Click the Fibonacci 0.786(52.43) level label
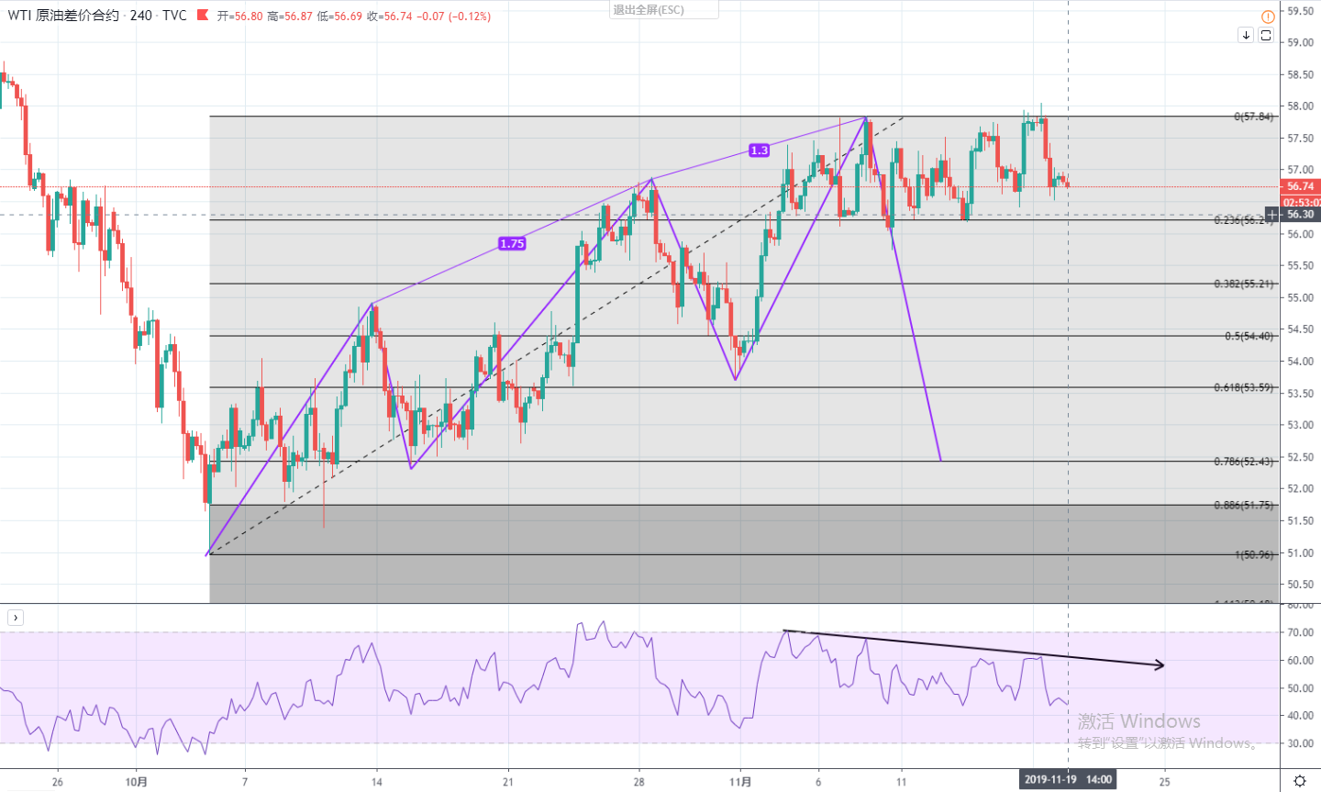This screenshot has width=1321, height=792. 1244,462
